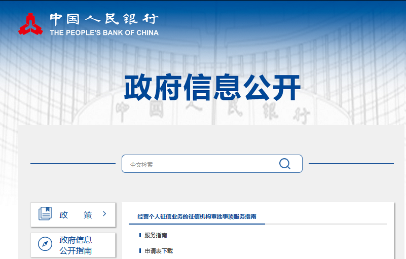Click the 政府信息公开 page title
The width and height of the screenshot is (406, 259).
212,87
